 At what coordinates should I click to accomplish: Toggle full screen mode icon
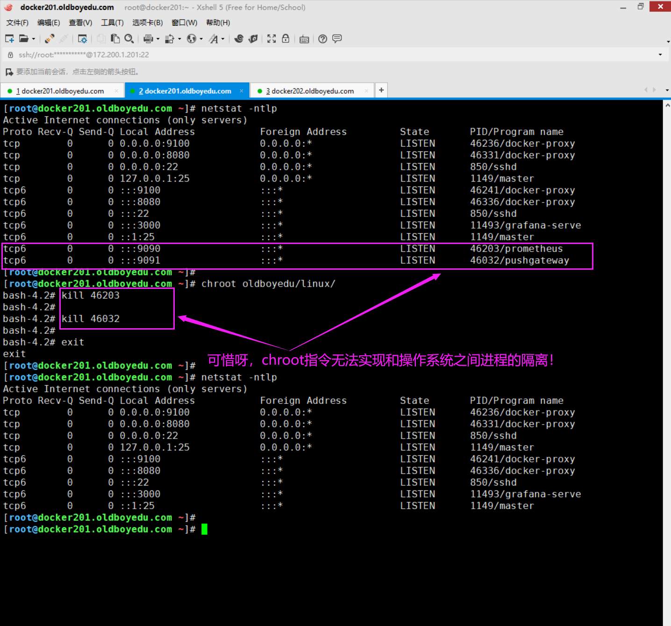click(271, 39)
